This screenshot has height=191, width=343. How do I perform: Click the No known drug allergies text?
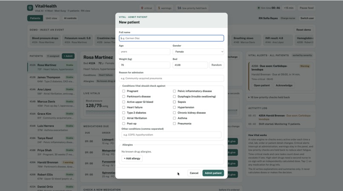tap(137, 151)
